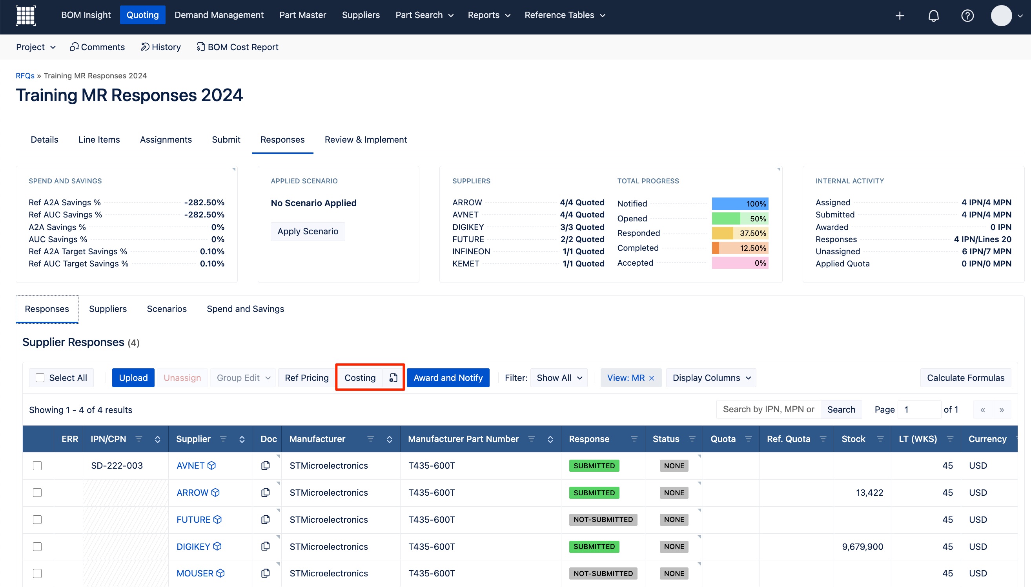Open the notifications bell icon
This screenshot has height=587, width=1031.
(x=933, y=16)
